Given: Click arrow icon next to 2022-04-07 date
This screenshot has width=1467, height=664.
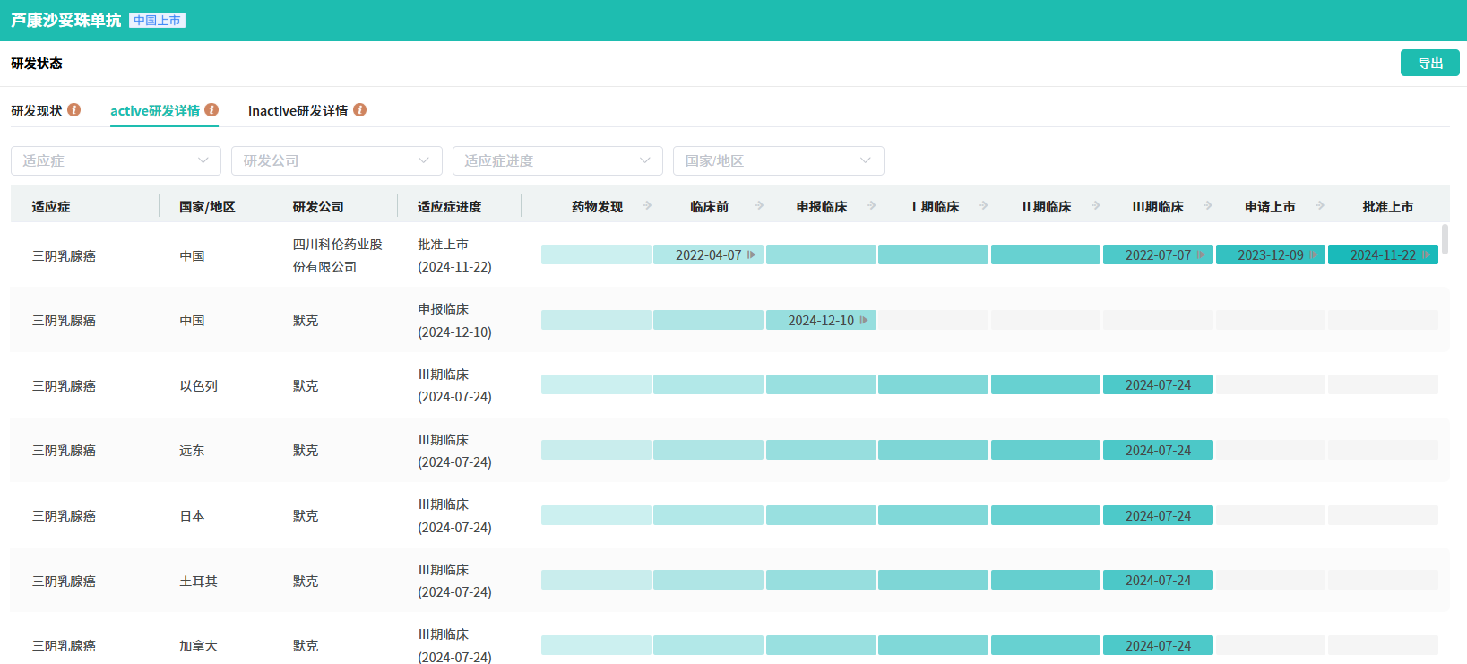Looking at the screenshot, I should (x=752, y=255).
